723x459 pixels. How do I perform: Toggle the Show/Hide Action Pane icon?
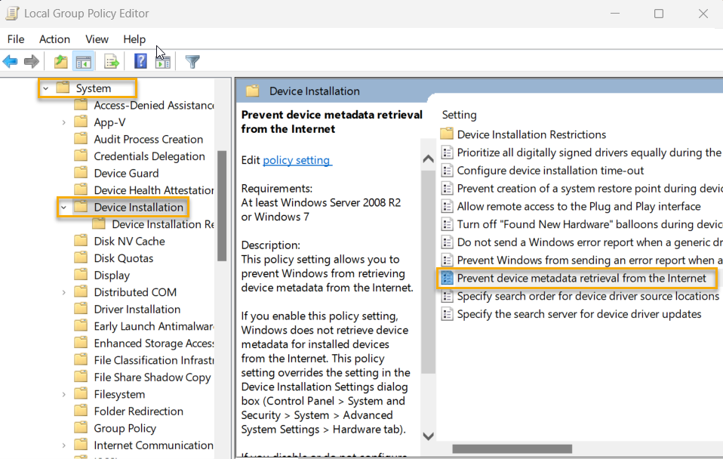tap(163, 61)
